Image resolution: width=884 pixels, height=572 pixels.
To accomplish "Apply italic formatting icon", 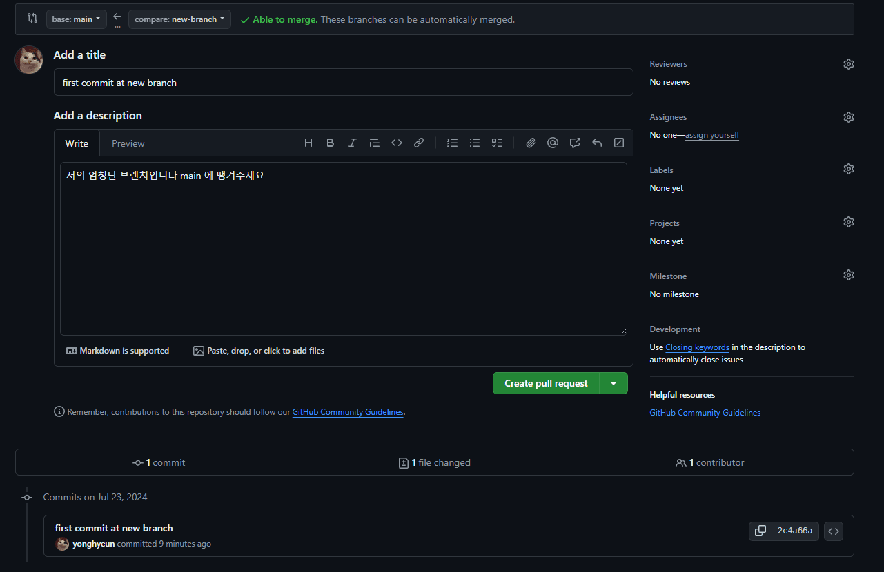I will 353,143.
